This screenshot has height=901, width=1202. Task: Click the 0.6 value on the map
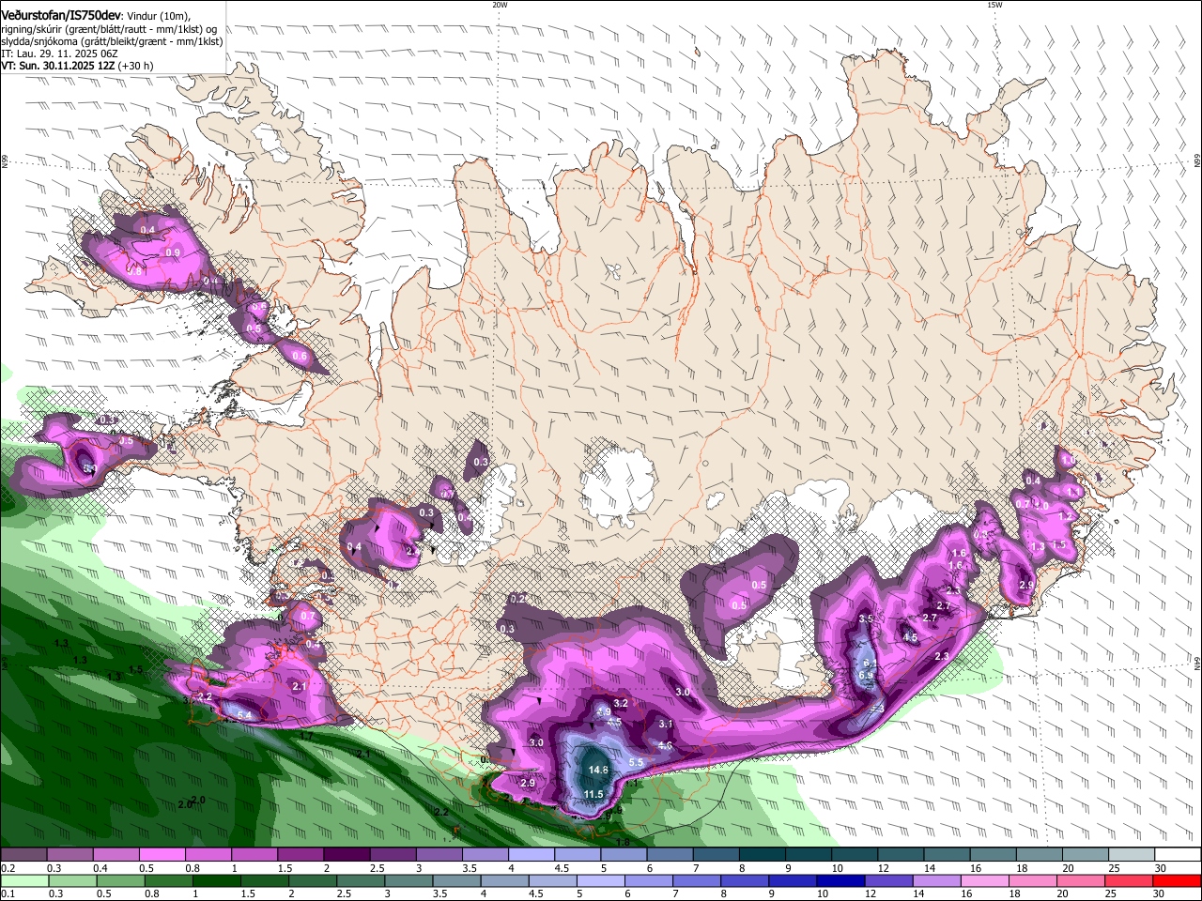click(300, 357)
